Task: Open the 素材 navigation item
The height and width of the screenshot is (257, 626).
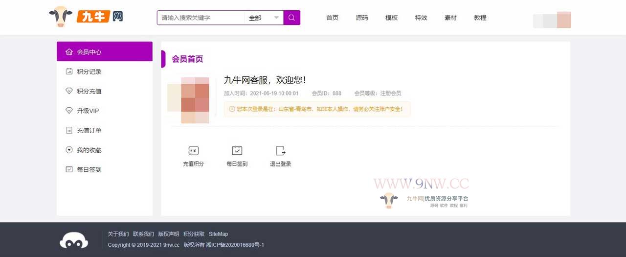Action: (x=450, y=18)
